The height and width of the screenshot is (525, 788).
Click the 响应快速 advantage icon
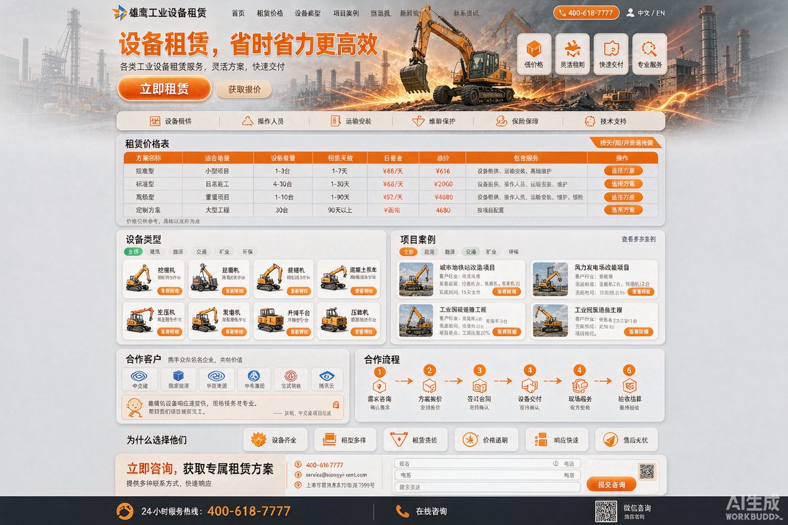(540, 440)
